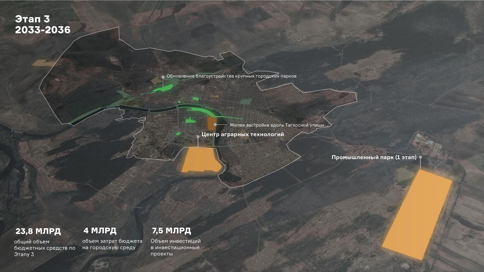Select the orange agrarian technology center area
Screen dimensions: 484x272
point(200,160)
